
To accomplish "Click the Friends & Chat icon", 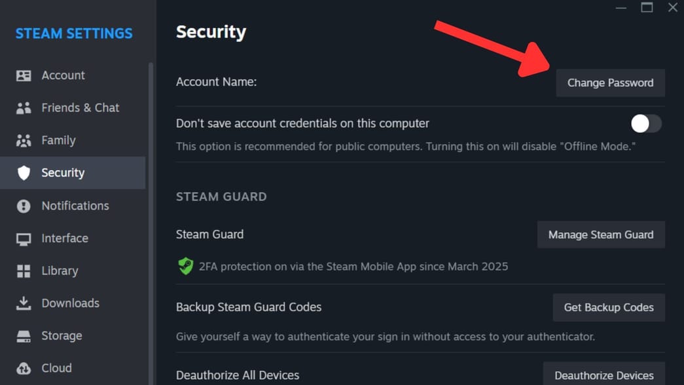I will click(x=24, y=107).
